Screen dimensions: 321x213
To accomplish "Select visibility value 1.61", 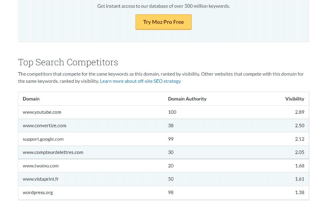I will pos(299,179).
